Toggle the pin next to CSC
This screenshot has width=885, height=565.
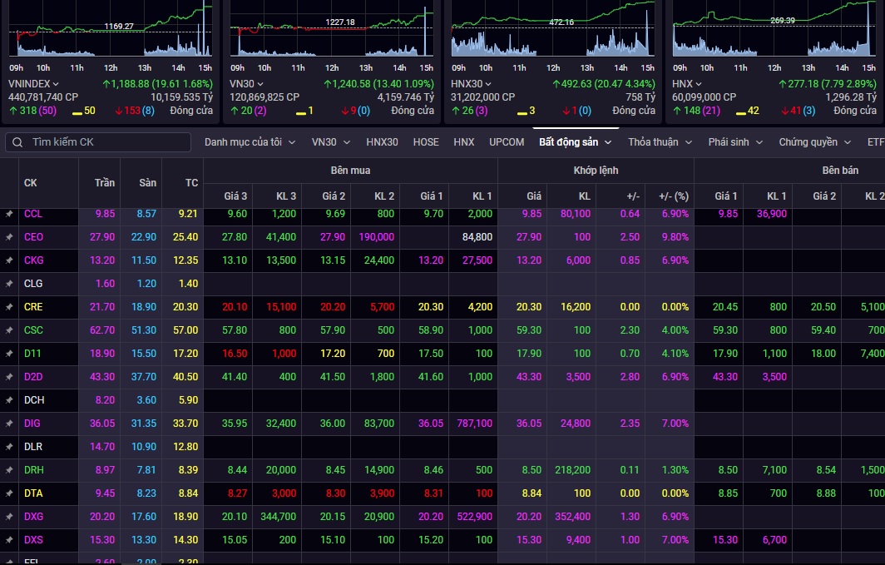[9, 330]
